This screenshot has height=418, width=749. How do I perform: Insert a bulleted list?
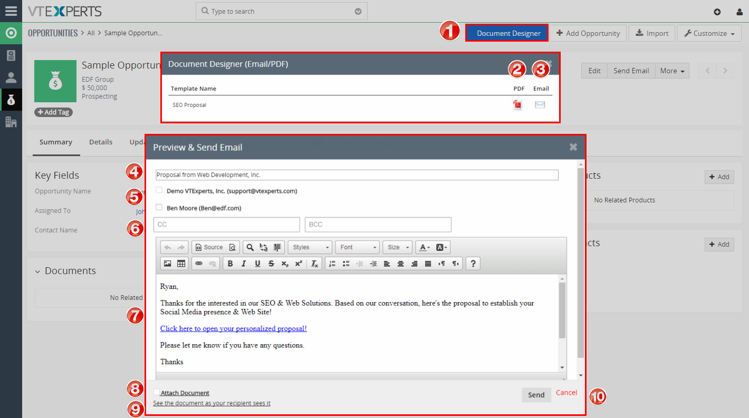346,264
